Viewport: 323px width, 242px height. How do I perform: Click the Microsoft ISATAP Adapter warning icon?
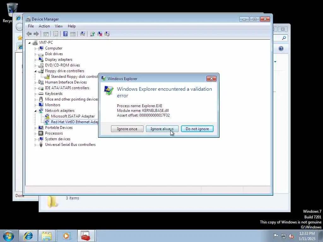[47, 116]
